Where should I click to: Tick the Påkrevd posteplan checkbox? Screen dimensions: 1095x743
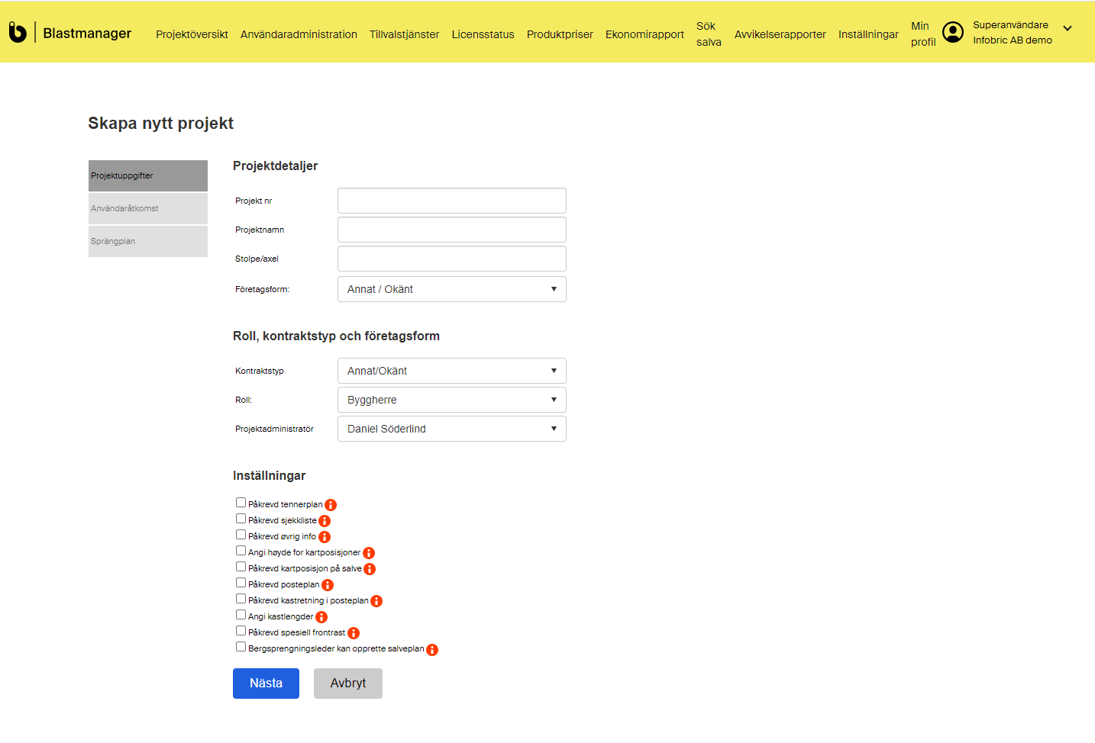point(241,583)
